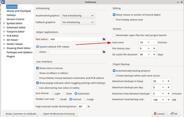
Task: Expand the PCB Editor tree section
Action: tap(4, 36)
